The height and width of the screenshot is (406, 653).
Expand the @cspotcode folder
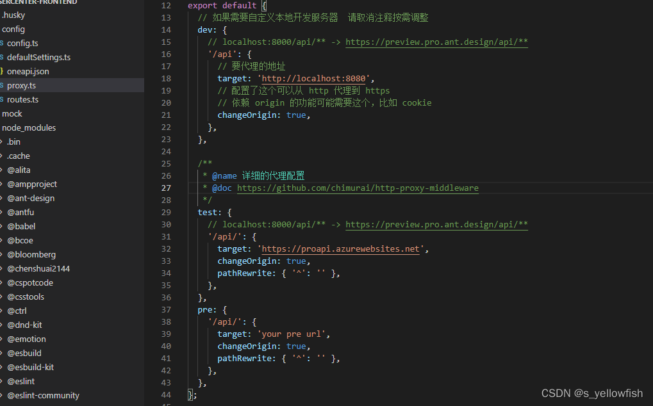(x=30, y=283)
